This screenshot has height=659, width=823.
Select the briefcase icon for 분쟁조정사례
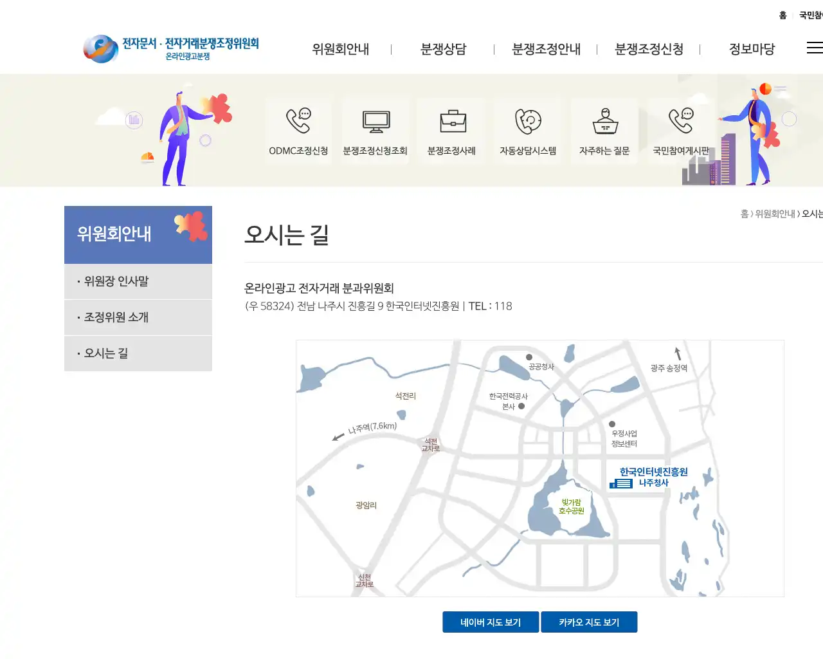coord(451,130)
